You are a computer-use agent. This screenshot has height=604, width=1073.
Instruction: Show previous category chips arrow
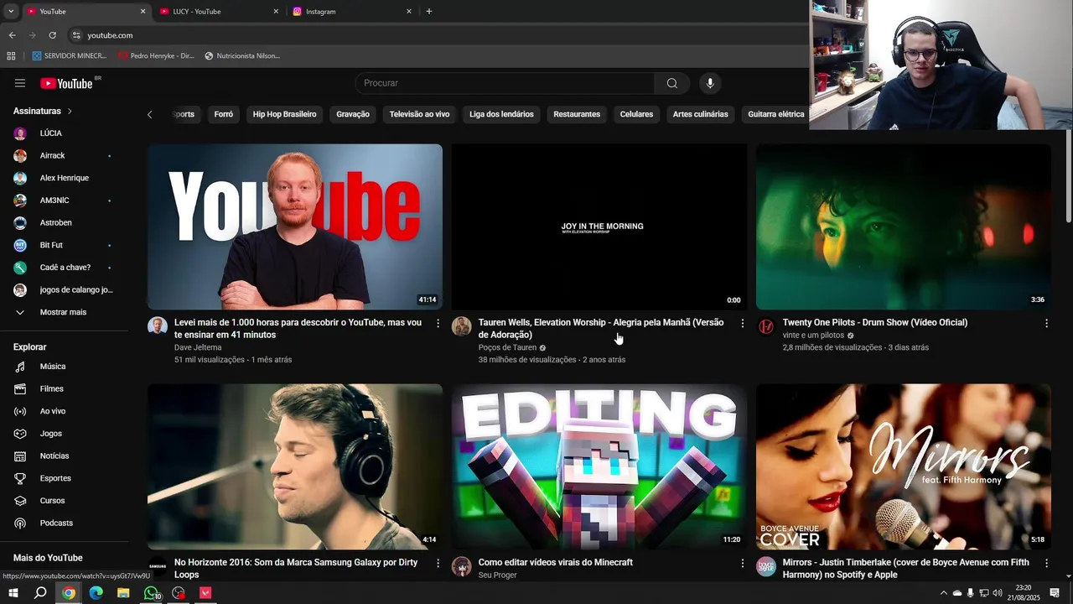pos(150,114)
